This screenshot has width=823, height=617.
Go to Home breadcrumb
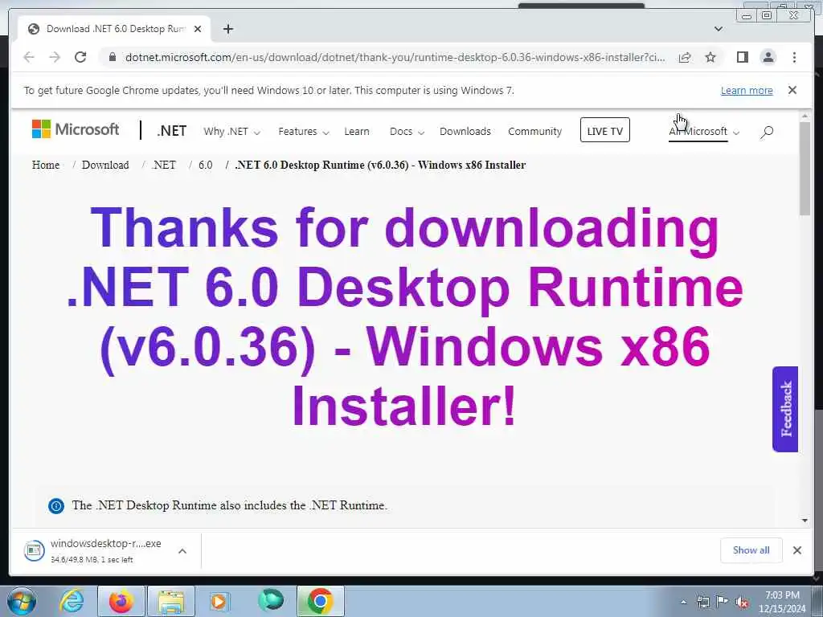[46, 165]
